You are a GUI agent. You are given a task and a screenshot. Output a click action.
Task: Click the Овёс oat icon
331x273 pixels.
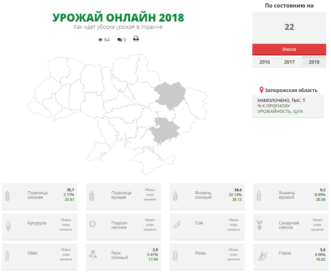click(x=7, y=256)
